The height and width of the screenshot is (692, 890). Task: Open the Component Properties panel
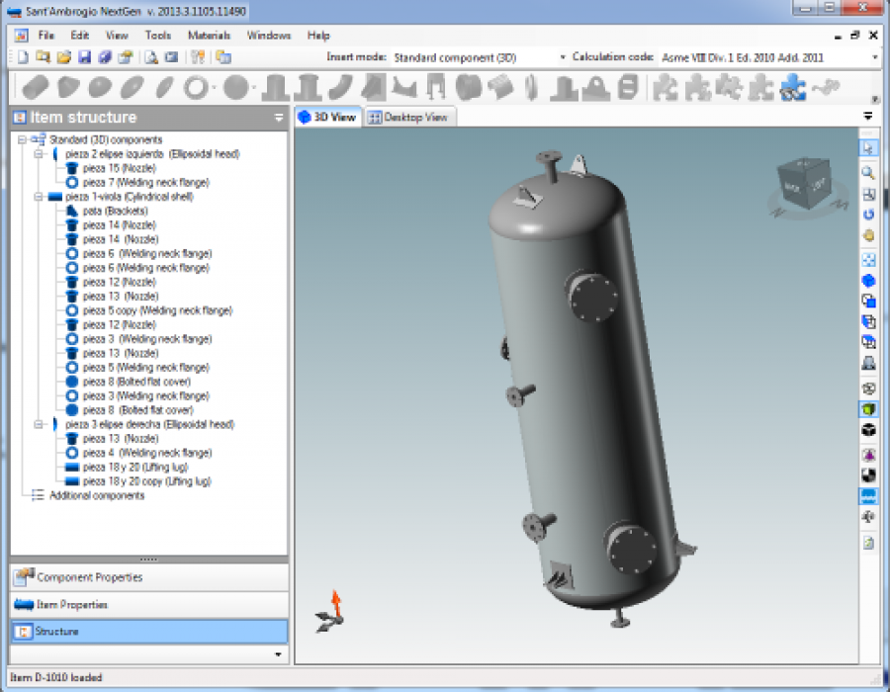[x=149, y=577]
